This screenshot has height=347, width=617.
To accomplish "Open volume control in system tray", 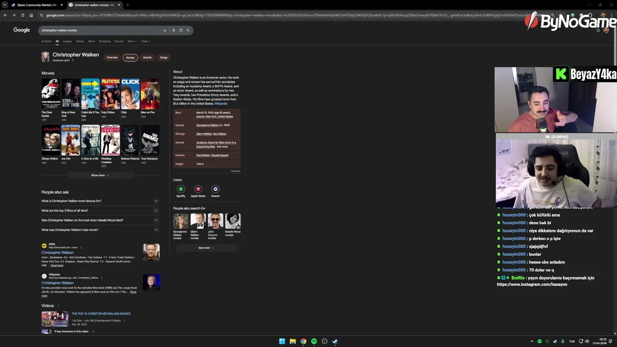I will 587,341.
